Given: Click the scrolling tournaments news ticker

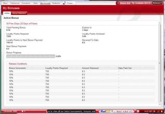Looking at the screenshot, I should click(x=71, y=111).
